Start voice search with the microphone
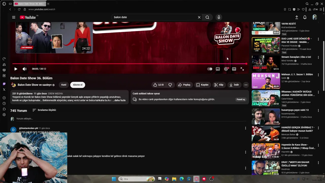Viewport: 325px width, 183px height. coord(219,17)
